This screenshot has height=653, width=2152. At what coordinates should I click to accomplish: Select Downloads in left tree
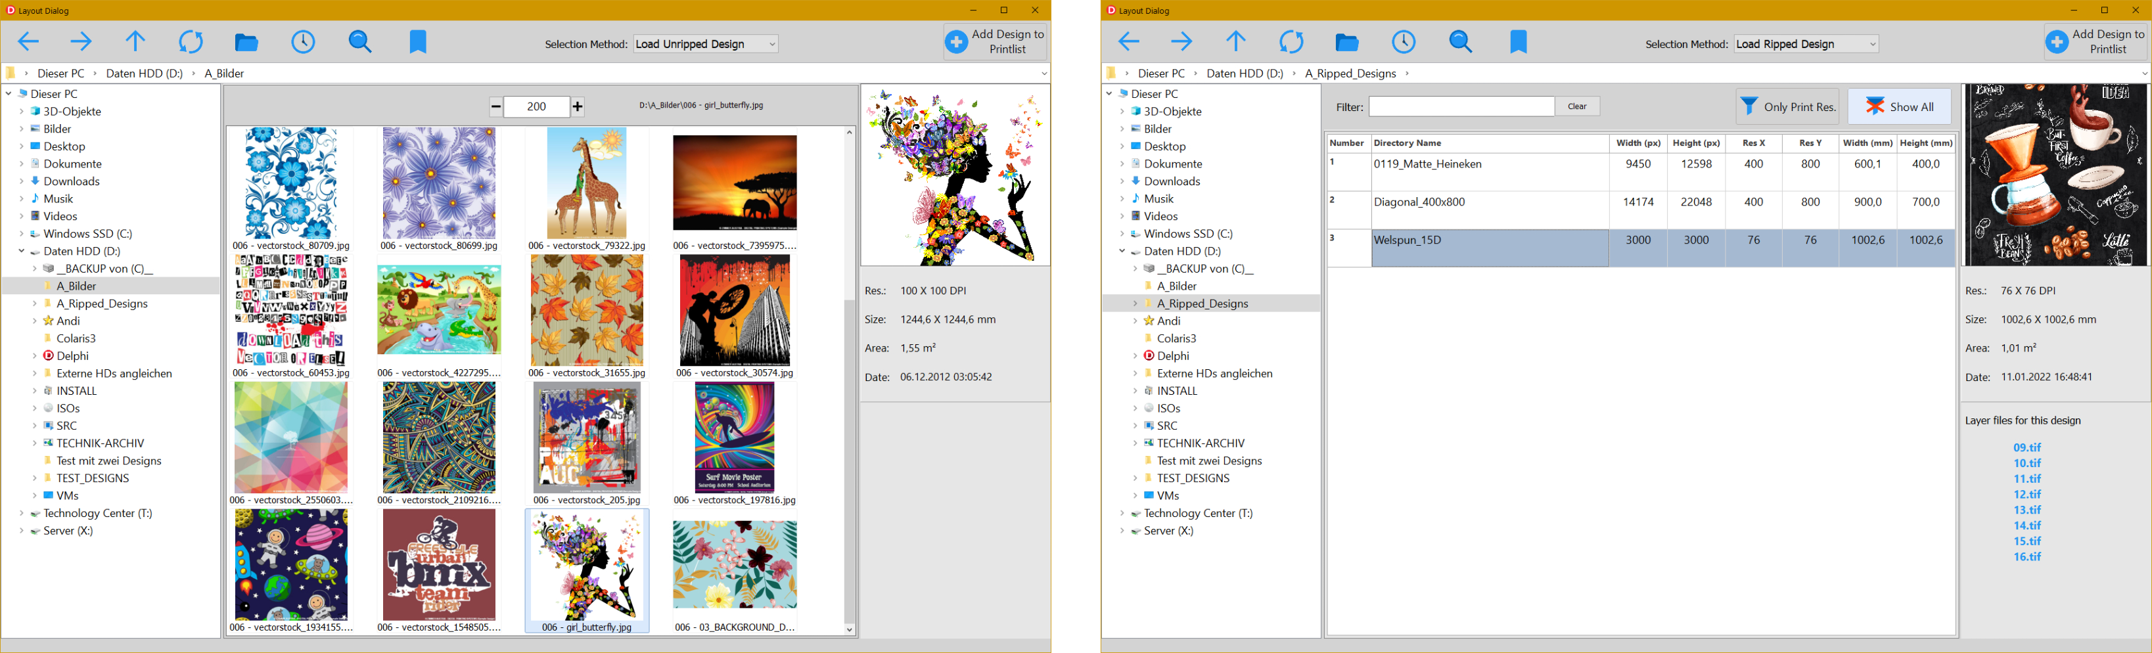71,181
